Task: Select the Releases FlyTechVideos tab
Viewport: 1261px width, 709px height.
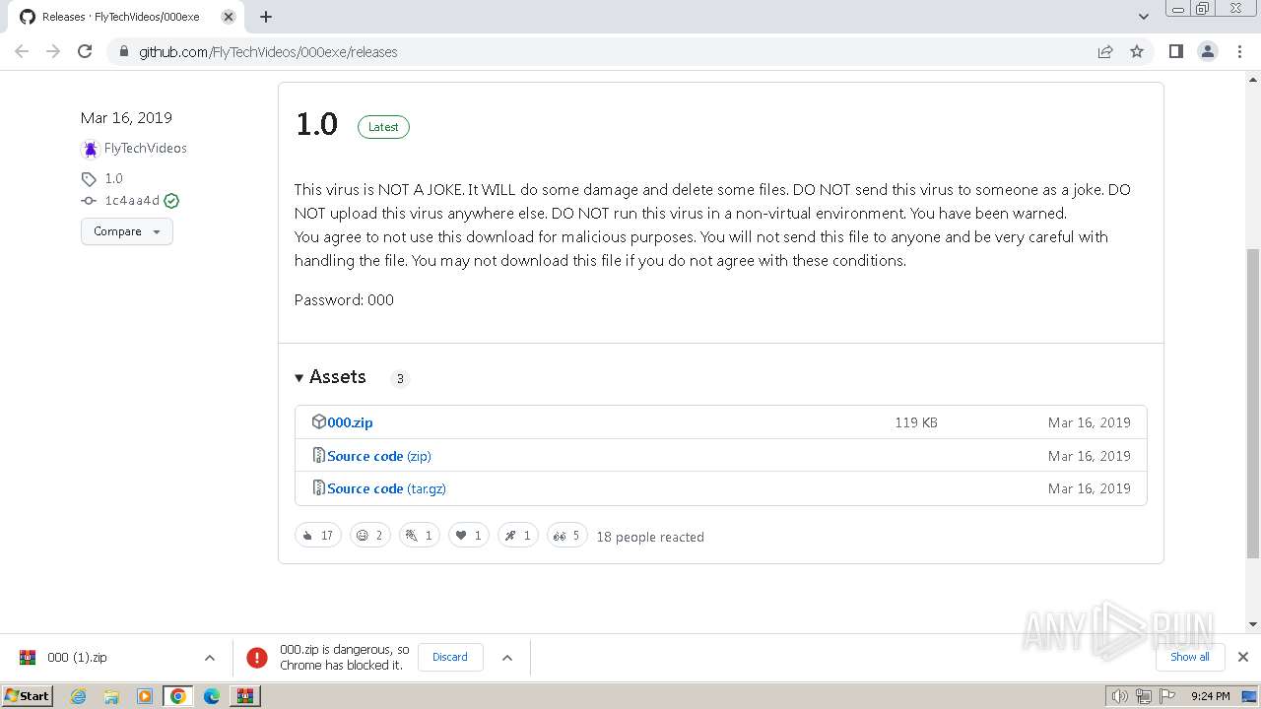Action: point(126,17)
